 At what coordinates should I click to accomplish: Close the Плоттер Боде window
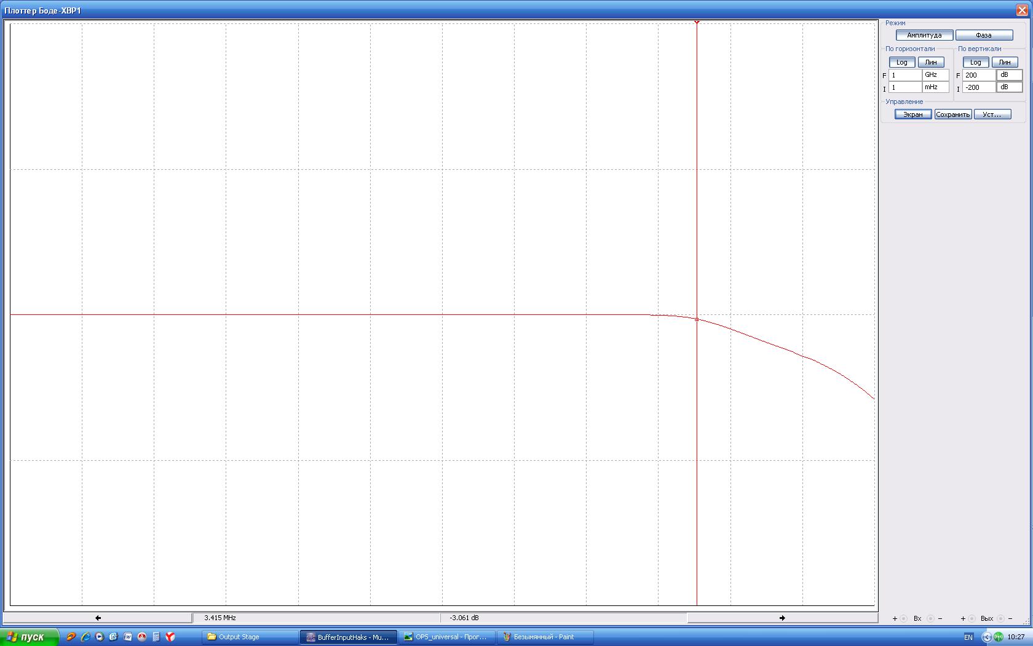click(x=1022, y=10)
